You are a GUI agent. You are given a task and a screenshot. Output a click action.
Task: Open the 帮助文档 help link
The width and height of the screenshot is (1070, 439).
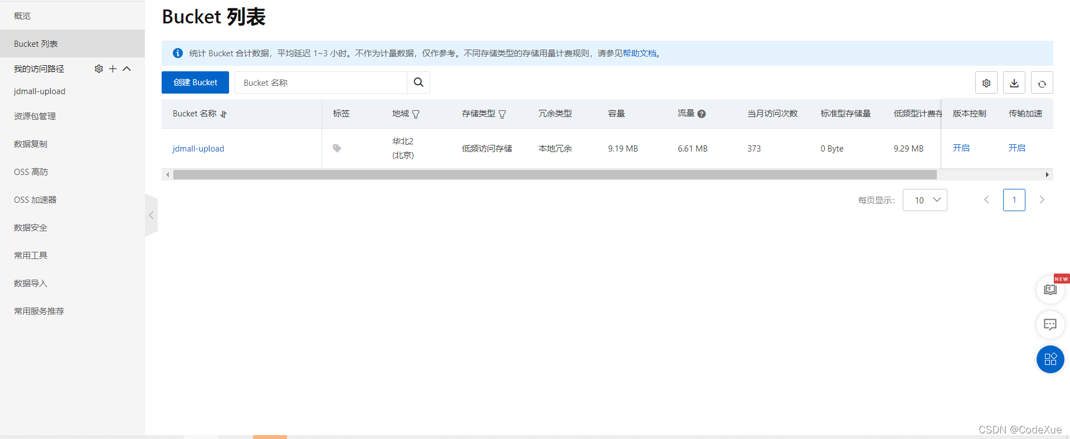coord(639,53)
